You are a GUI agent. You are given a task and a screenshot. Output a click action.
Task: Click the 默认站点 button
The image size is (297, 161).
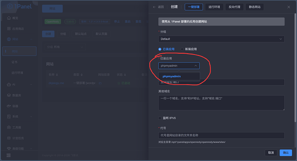click(x=80, y=34)
